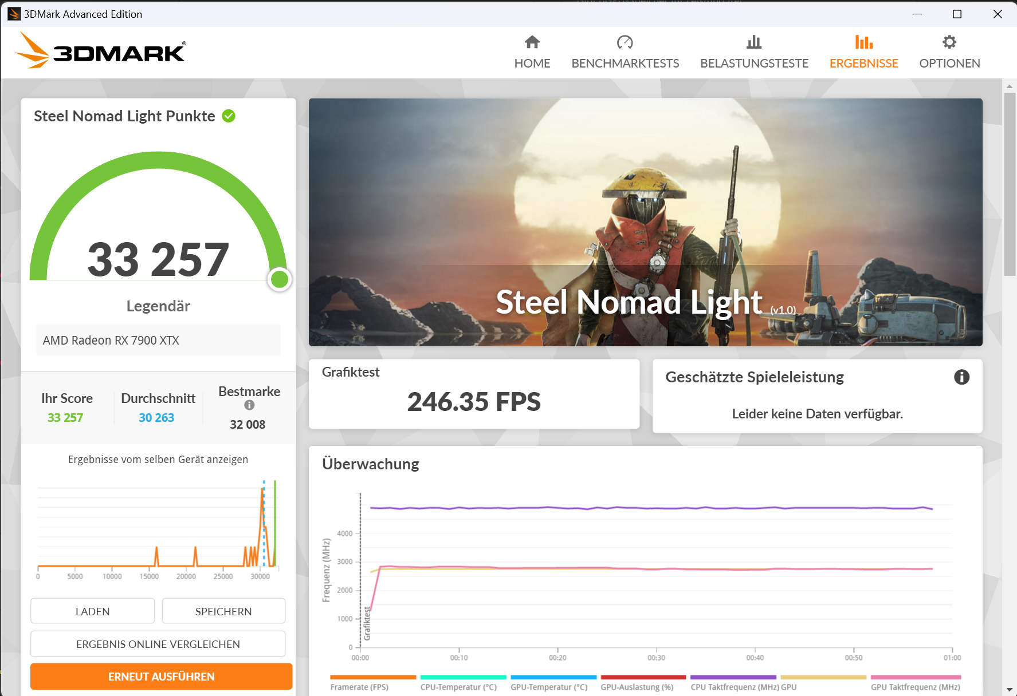
Task: Click the Home house icon
Action: (x=532, y=42)
